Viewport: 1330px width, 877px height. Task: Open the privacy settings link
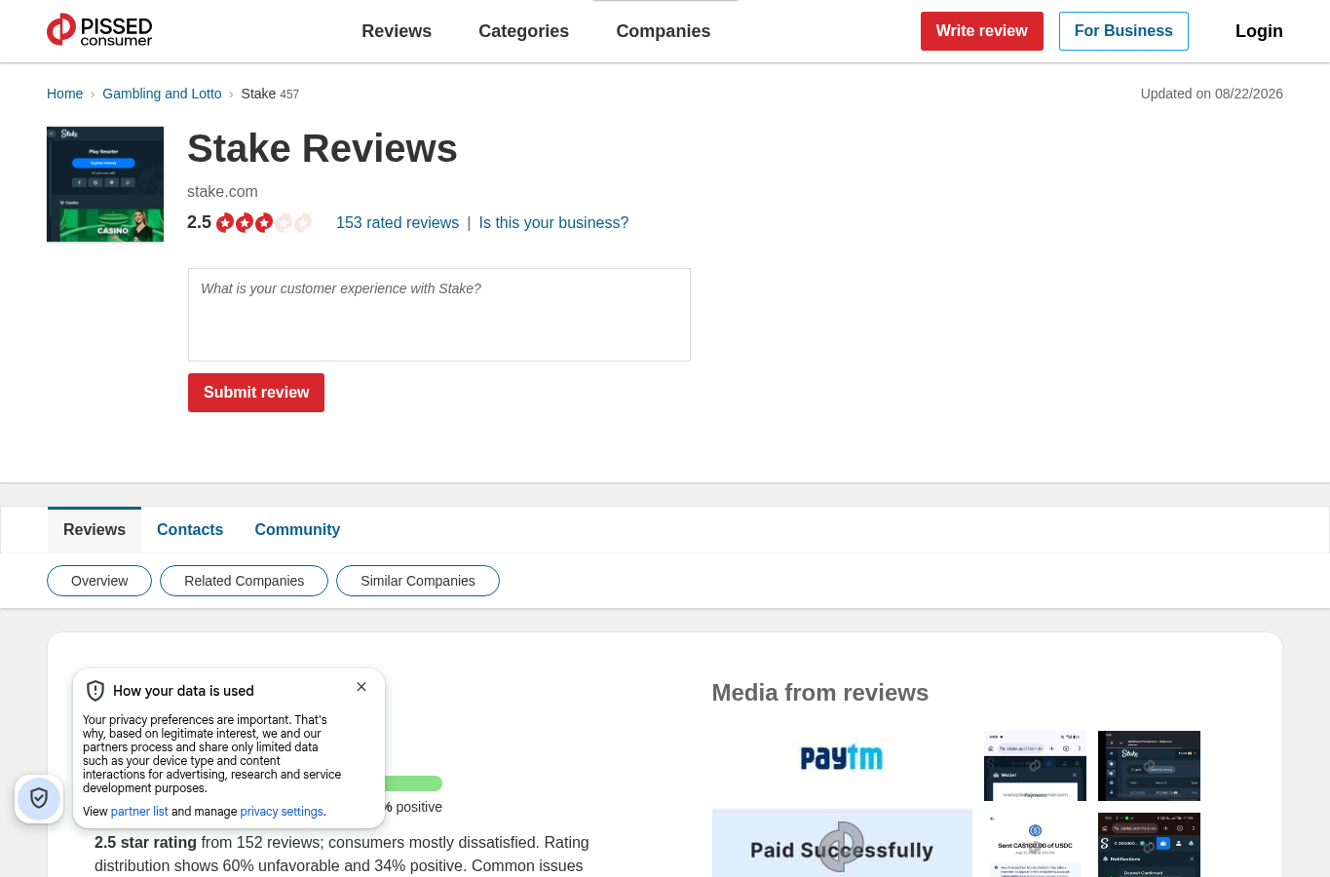[x=282, y=812]
